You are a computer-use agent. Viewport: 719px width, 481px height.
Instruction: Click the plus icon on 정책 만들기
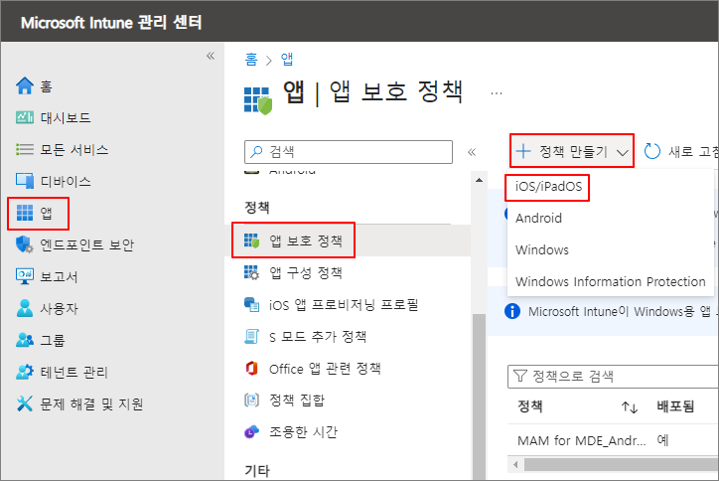click(523, 150)
